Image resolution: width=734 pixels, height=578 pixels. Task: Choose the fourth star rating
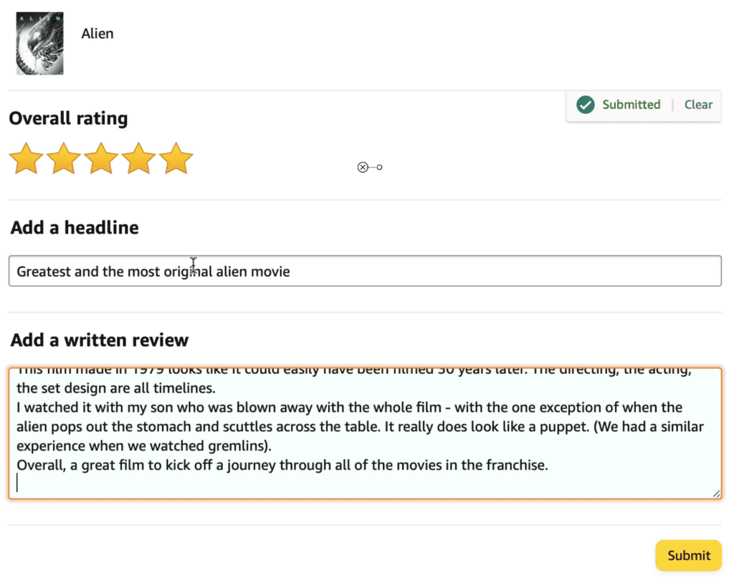138,158
